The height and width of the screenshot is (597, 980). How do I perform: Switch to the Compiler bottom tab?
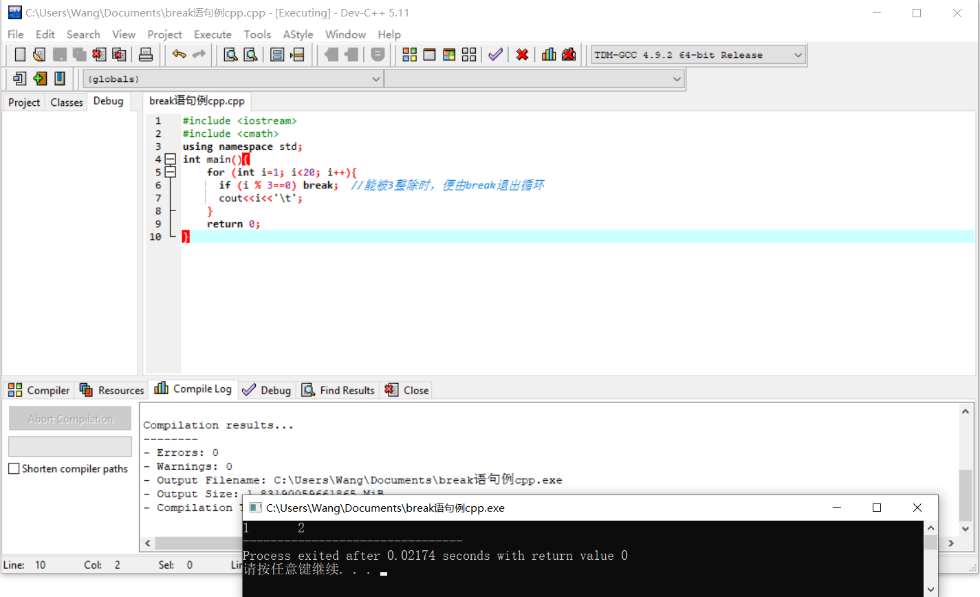pos(39,390)
